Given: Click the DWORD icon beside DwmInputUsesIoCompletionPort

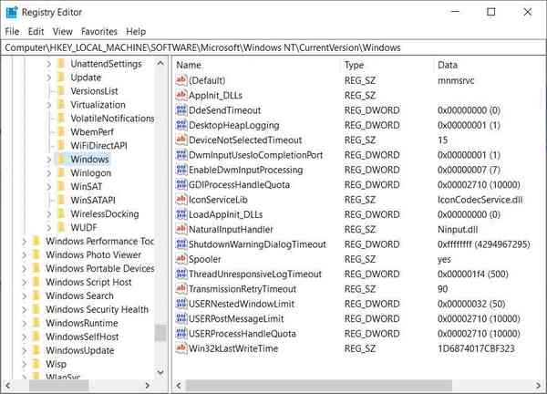Looking at the screenshot, I should [x=181, y=155].
